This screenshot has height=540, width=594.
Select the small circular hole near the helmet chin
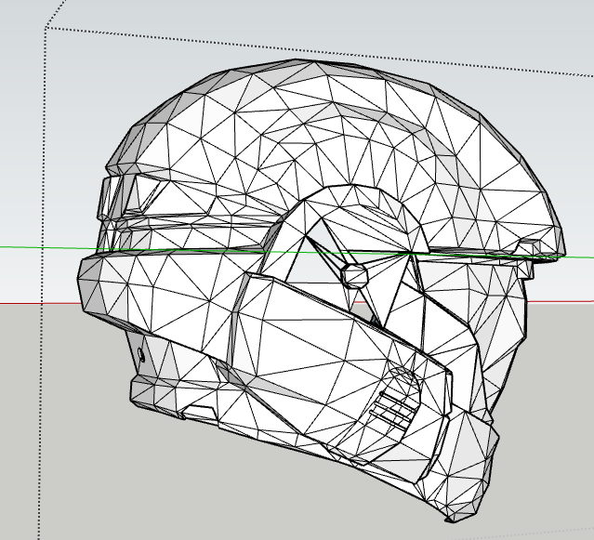[x=141, y=355]
